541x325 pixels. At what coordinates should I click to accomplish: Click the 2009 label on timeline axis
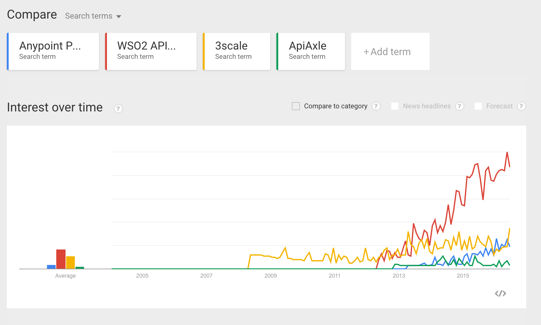pyautogui.click(x=270, y=276)
